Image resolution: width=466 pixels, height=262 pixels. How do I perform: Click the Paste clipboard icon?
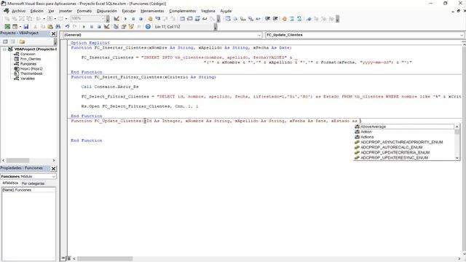[50, 27]
